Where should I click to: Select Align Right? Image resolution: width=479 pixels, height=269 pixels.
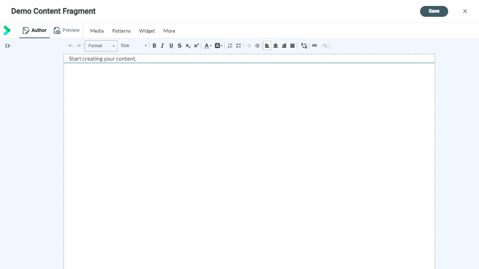284,46
